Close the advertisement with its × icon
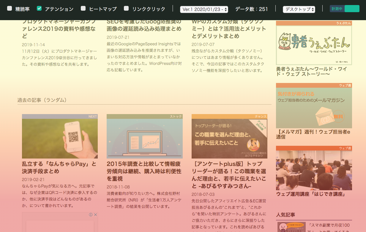The height and width of the screenshot is (232, 366). 96,214
